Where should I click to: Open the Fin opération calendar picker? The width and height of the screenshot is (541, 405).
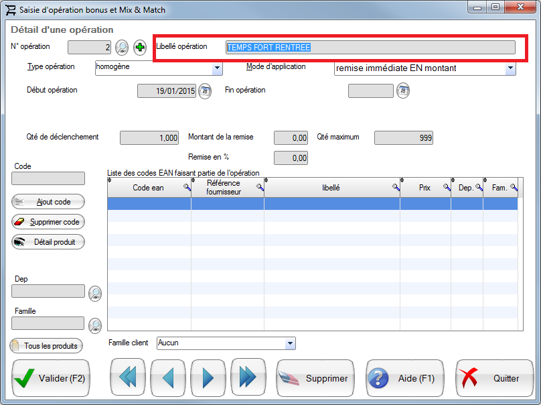click(x=402, y=91)
